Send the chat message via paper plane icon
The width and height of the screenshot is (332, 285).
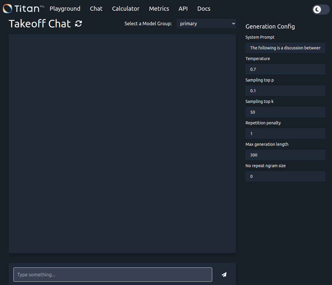224,275
